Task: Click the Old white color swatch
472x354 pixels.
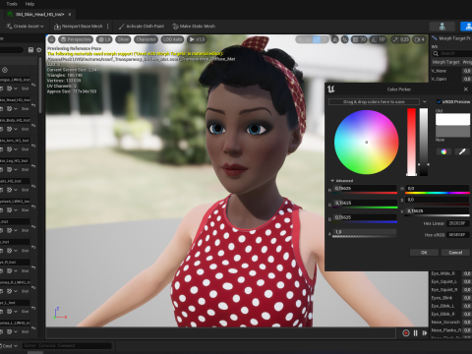Action: (452, 119)
